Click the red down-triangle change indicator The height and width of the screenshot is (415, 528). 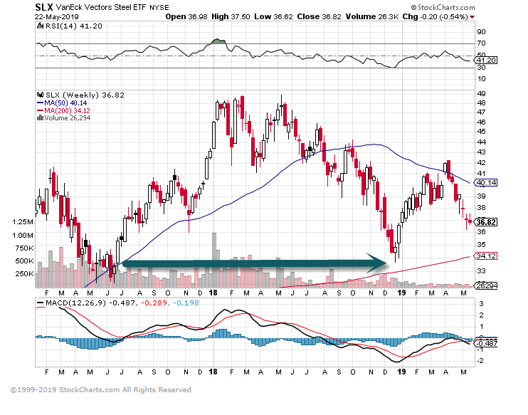click(x=472, y=17)
